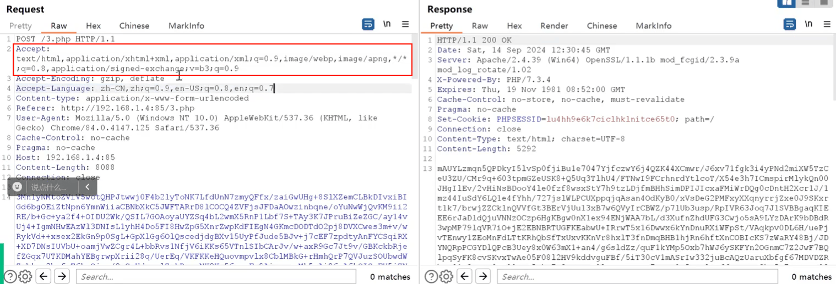Go to next match in Request search
Image resolution: width=836 pixels, height=284 pixels.
point(61,276)
